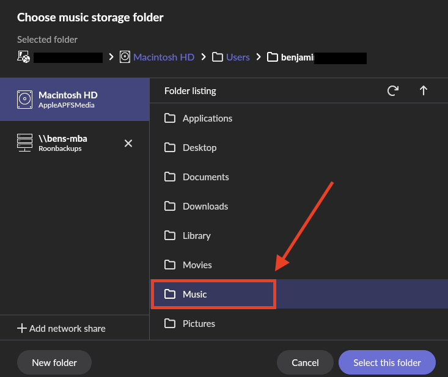The height and width of the screenshot is (377, 448).
Task: Click the Macintosh HD drive icon in sidebar
Action: [x=25, y=100]
